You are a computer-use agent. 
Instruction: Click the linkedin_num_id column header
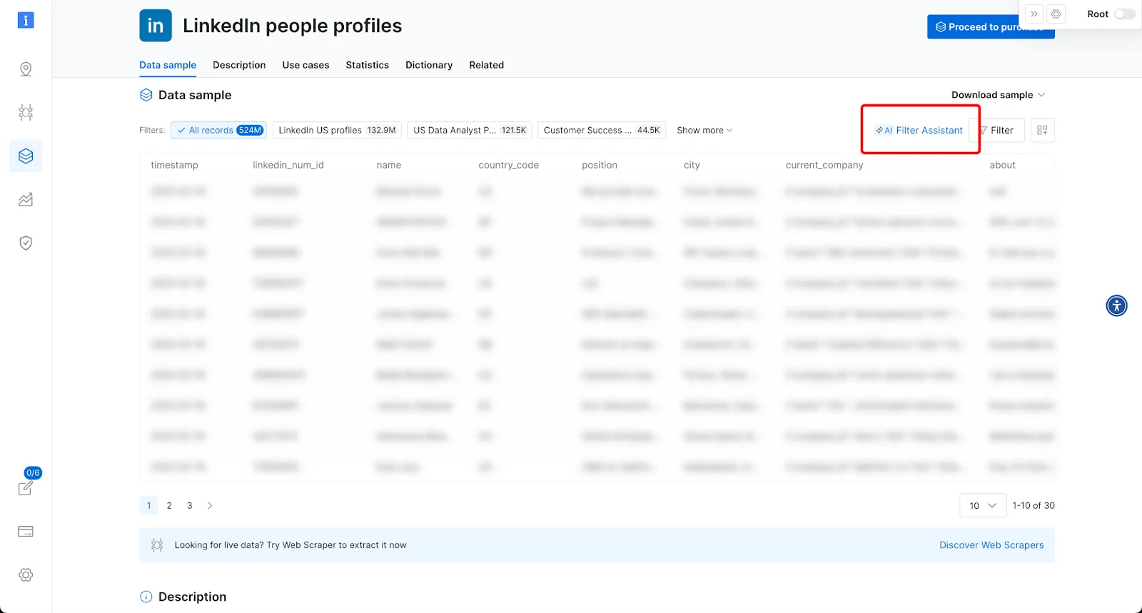288,165
